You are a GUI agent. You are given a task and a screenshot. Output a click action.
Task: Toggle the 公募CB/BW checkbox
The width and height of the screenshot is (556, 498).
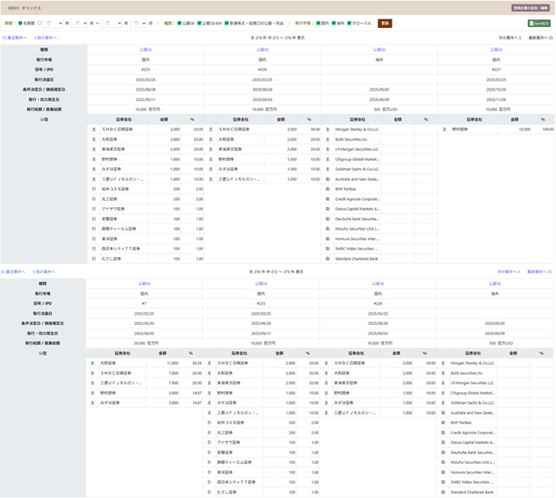[x=199, y=23]
